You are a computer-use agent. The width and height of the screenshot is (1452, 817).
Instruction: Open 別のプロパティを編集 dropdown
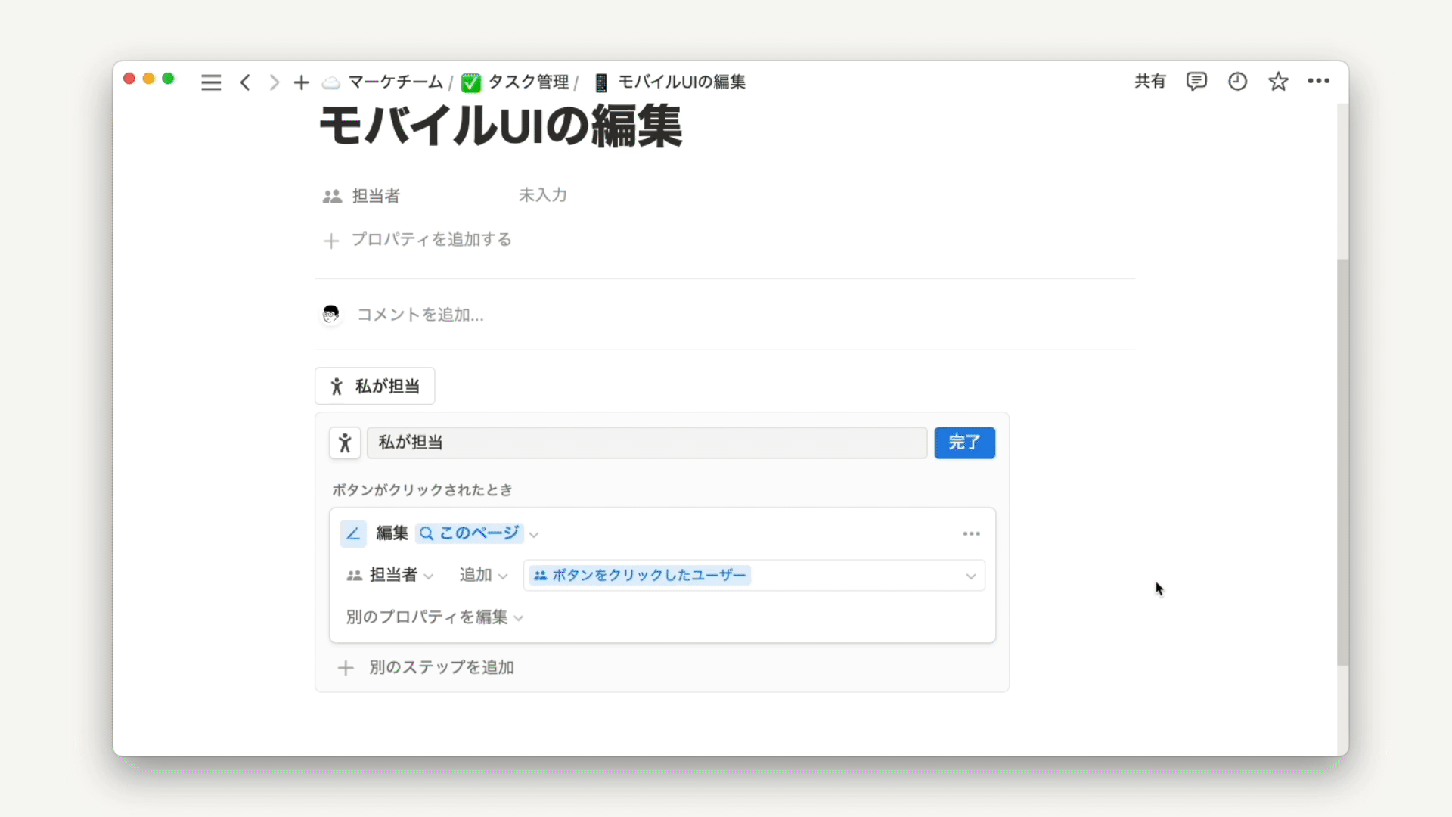coord(435,617)
